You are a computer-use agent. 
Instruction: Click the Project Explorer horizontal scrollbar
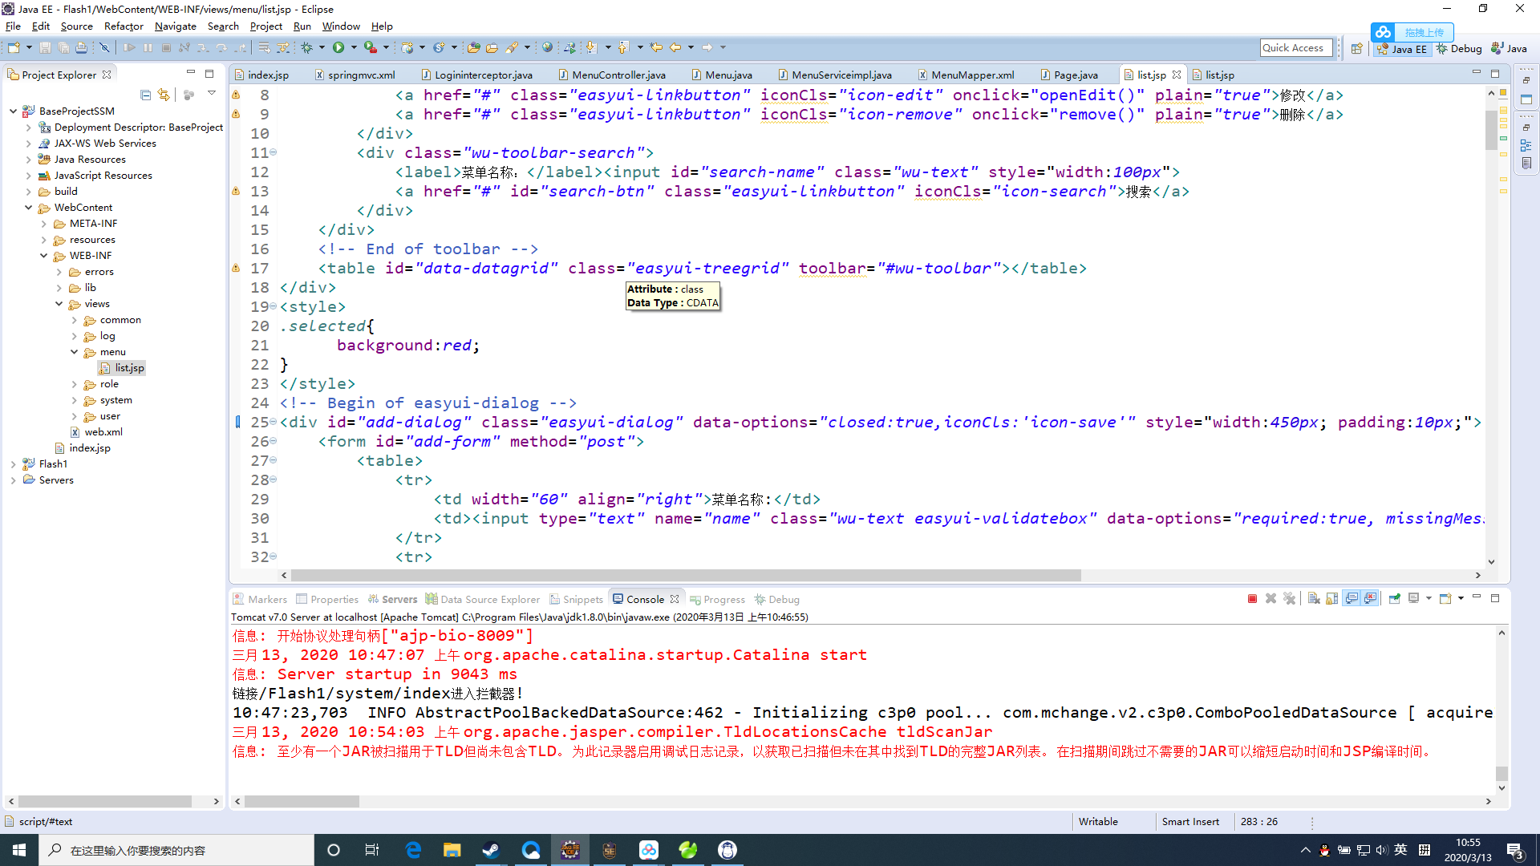click(105, 801)
